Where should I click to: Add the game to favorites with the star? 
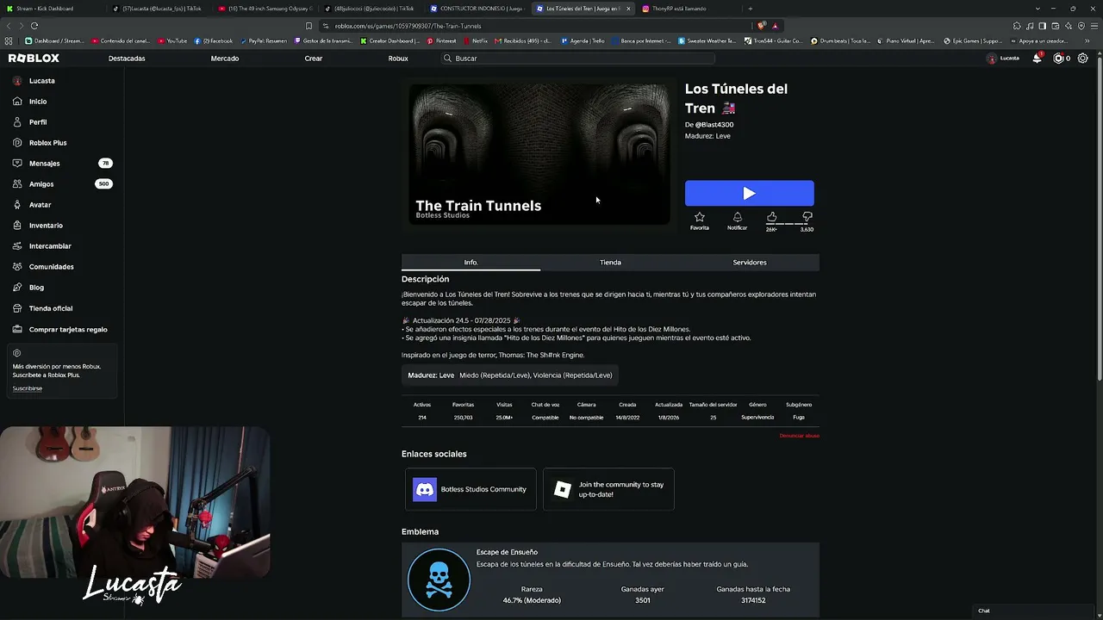[x=700, y=217]
